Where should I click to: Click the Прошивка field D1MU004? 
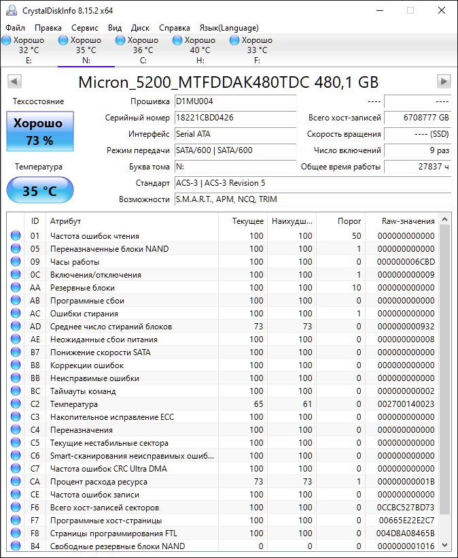235,101
